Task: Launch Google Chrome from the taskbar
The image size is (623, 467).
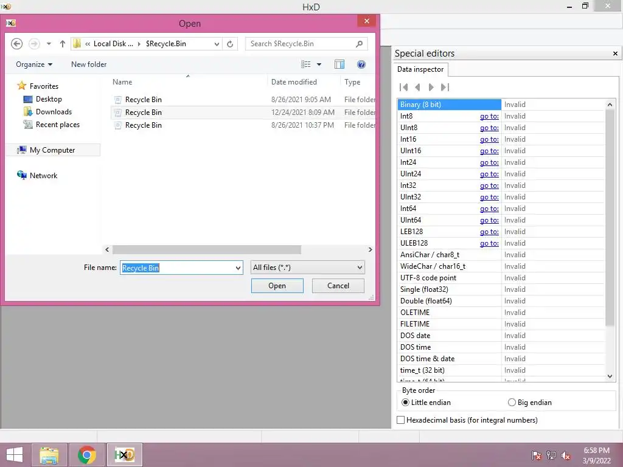Action: pyautogui.click(x=86, y=455)
